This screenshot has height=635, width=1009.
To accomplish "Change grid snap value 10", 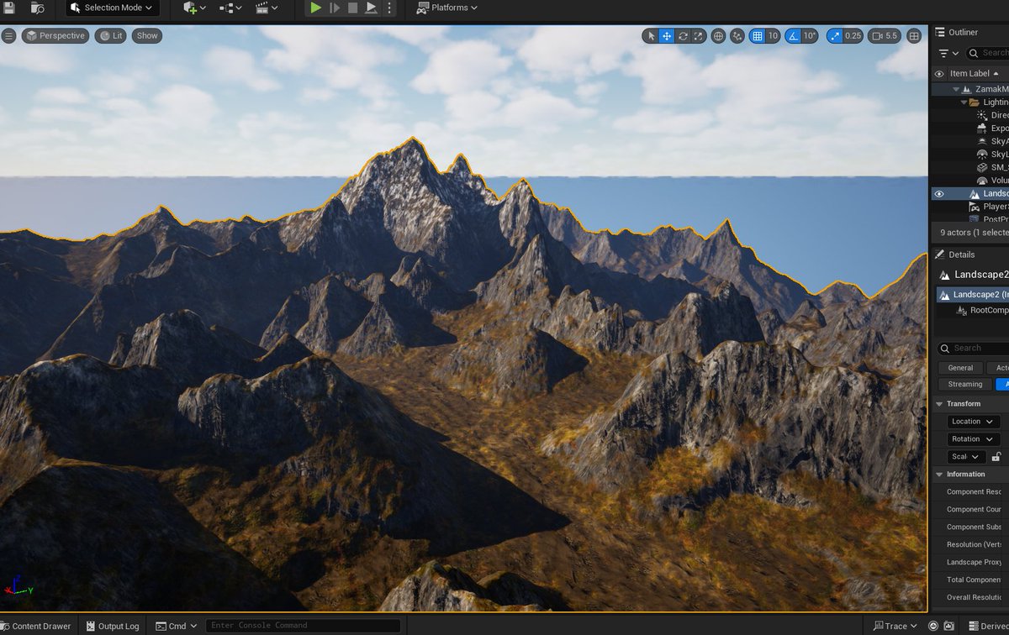I will (x=773, y=36).
